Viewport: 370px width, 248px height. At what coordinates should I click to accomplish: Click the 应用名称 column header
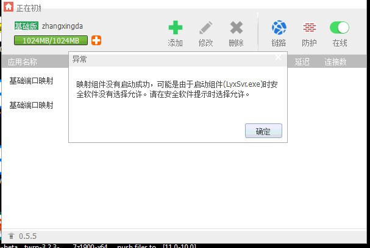pyautogui.click(x=22, y=62)
